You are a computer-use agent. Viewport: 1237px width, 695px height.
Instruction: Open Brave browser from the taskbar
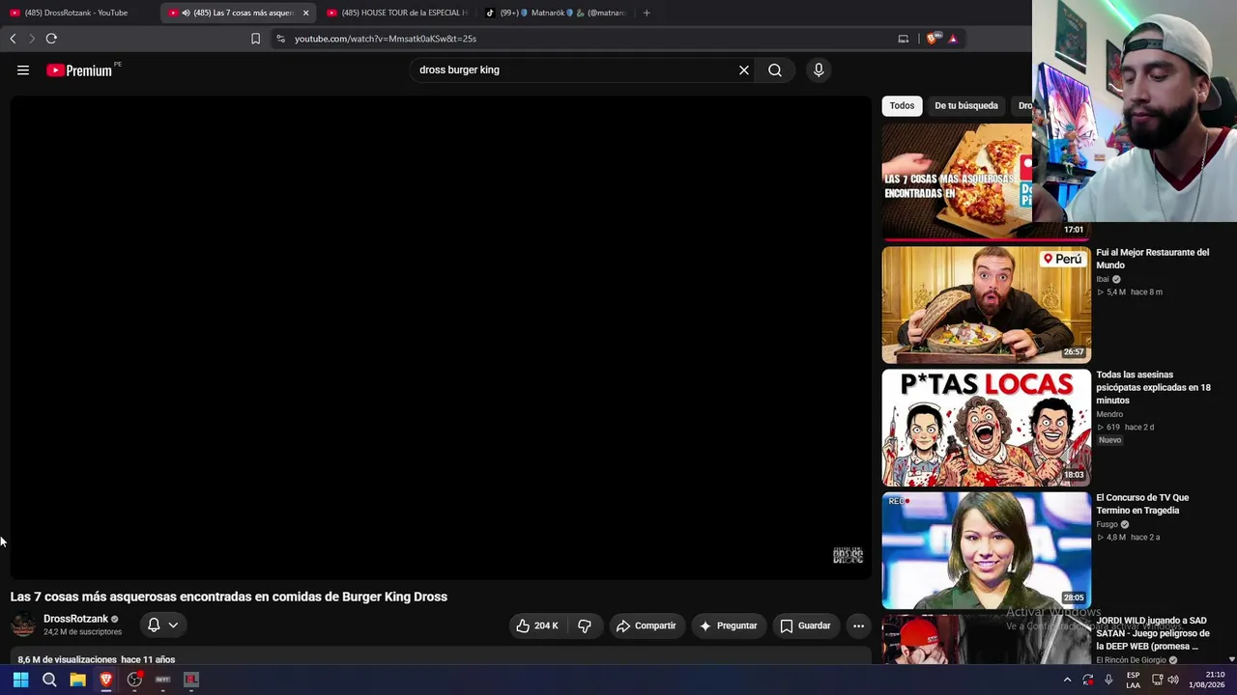click(x=106, y=680)
